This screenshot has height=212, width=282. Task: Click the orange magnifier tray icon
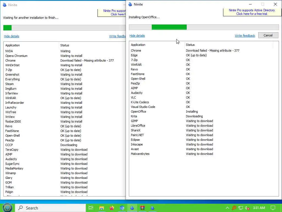tap(234, 208)
